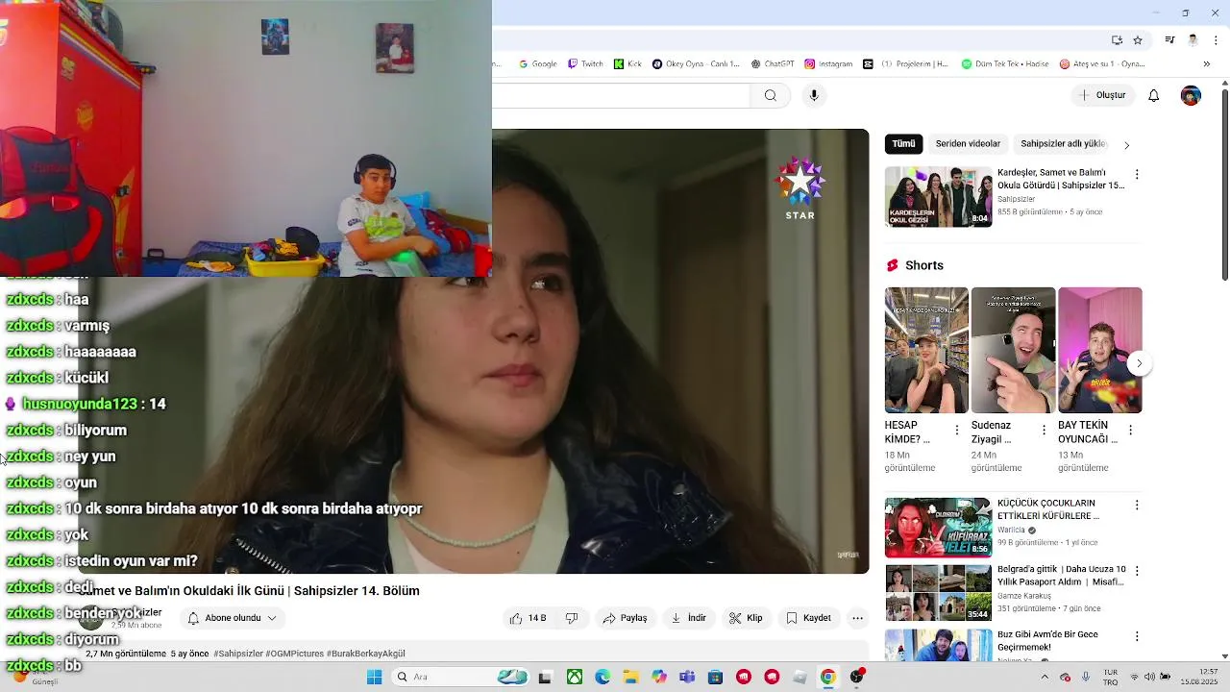Open YouTube notifications bell
The height and width of the screenshot is (692, 1230).
[x=1154, y=95]
